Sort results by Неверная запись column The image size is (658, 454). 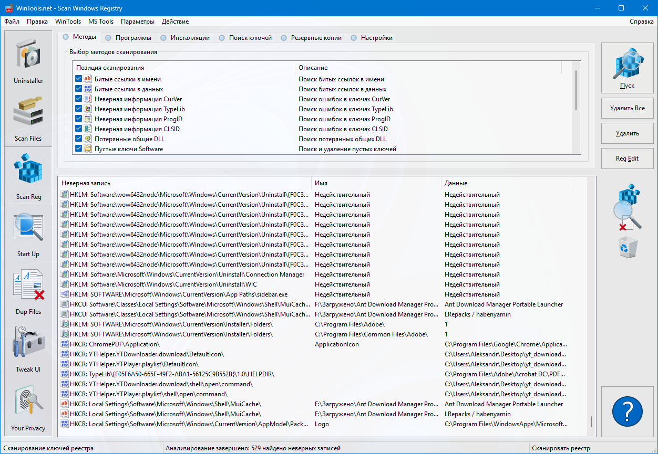185,183
